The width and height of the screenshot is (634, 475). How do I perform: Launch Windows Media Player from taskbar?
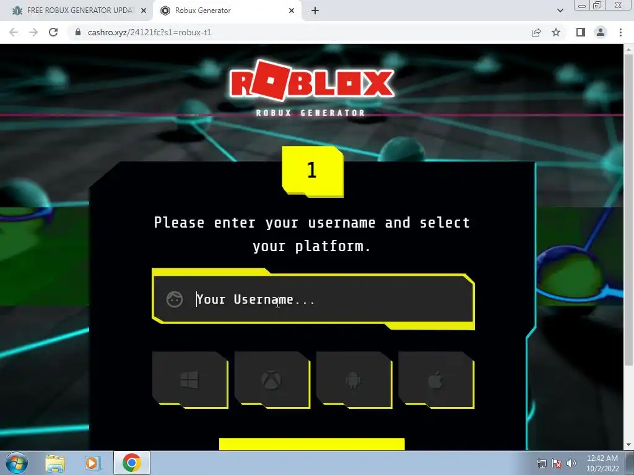(92, 463)
